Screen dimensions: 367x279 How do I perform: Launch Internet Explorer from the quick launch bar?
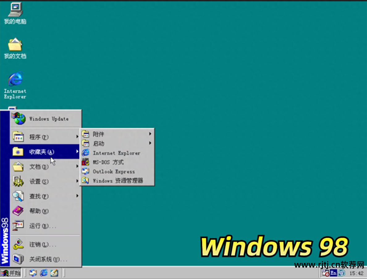pos(44,273)
